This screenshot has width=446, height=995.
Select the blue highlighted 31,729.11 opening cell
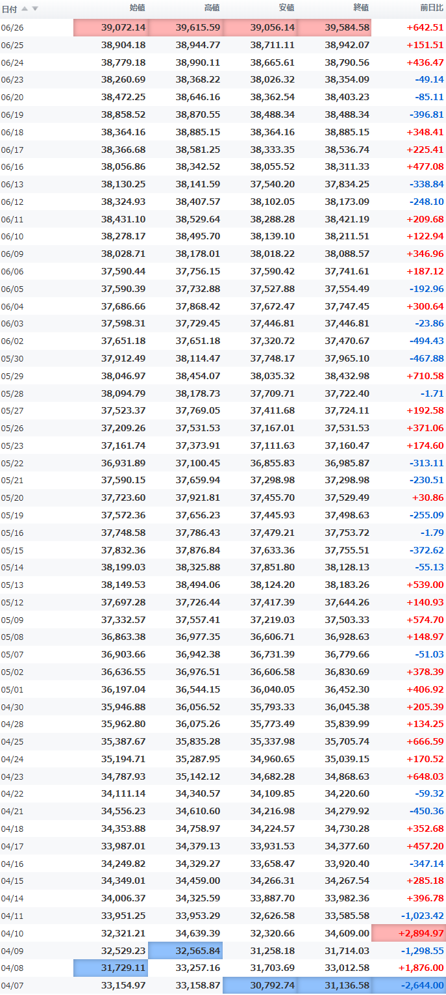[x=111, y=968]
